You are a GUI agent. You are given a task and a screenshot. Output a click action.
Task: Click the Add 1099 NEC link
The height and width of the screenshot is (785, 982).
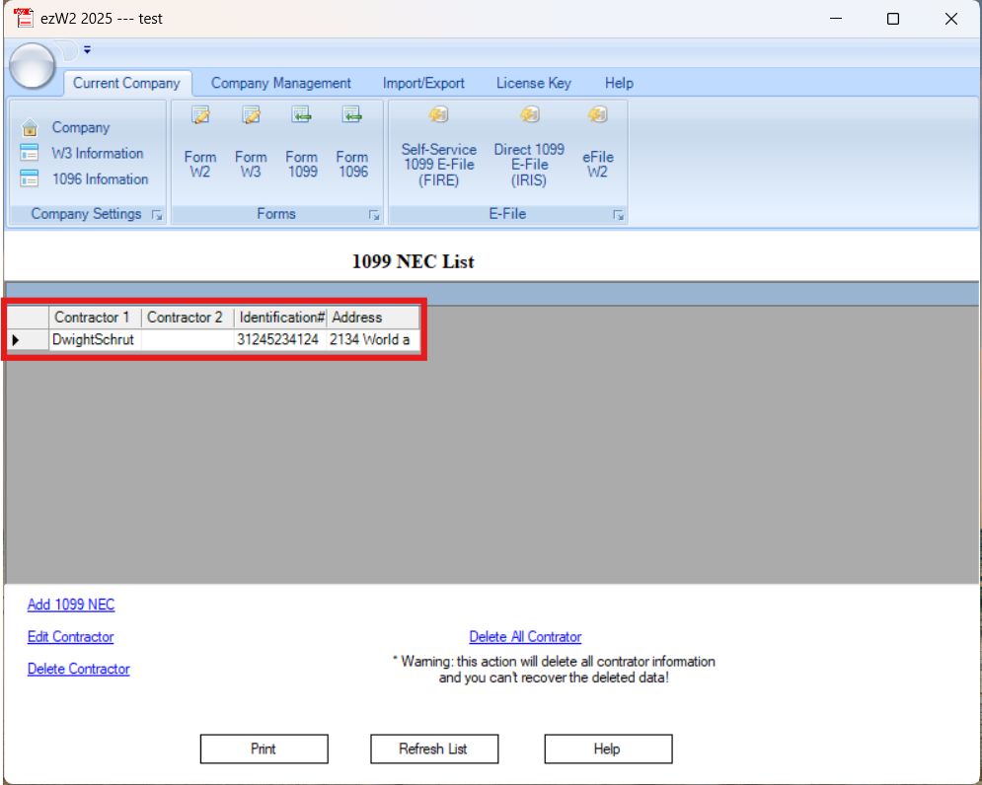[70, 605]
